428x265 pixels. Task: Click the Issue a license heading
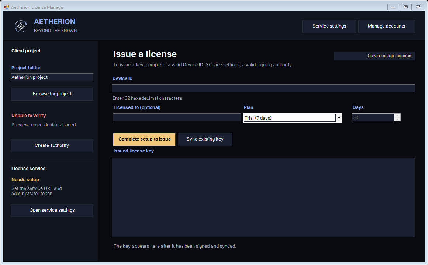tap(145, 54)
